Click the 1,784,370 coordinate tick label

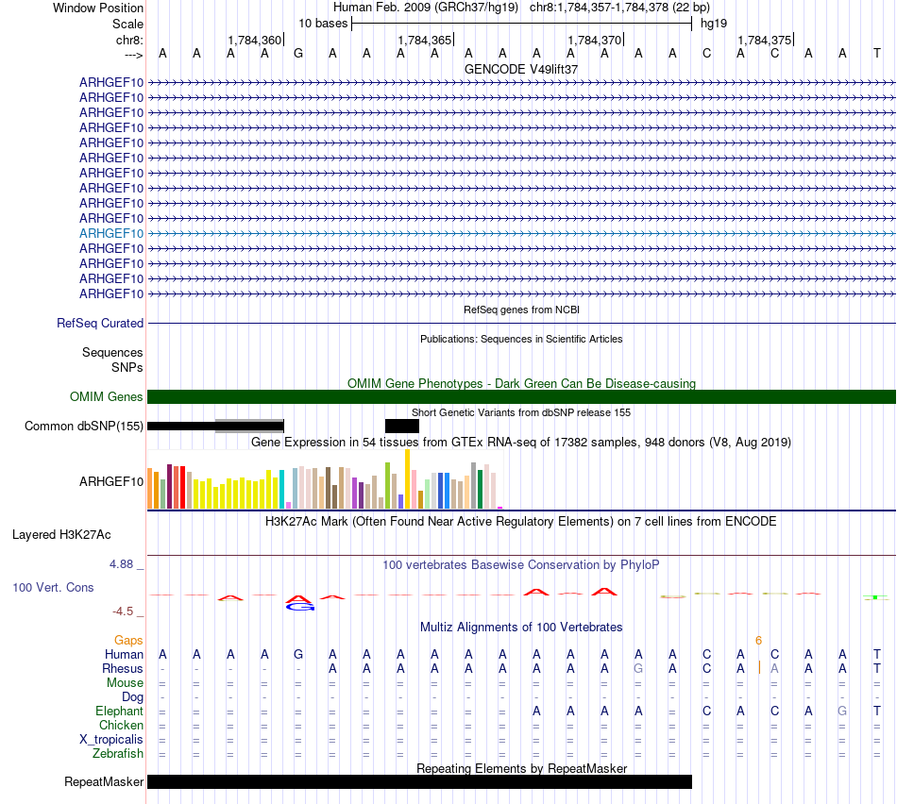(x=594, y=40)
